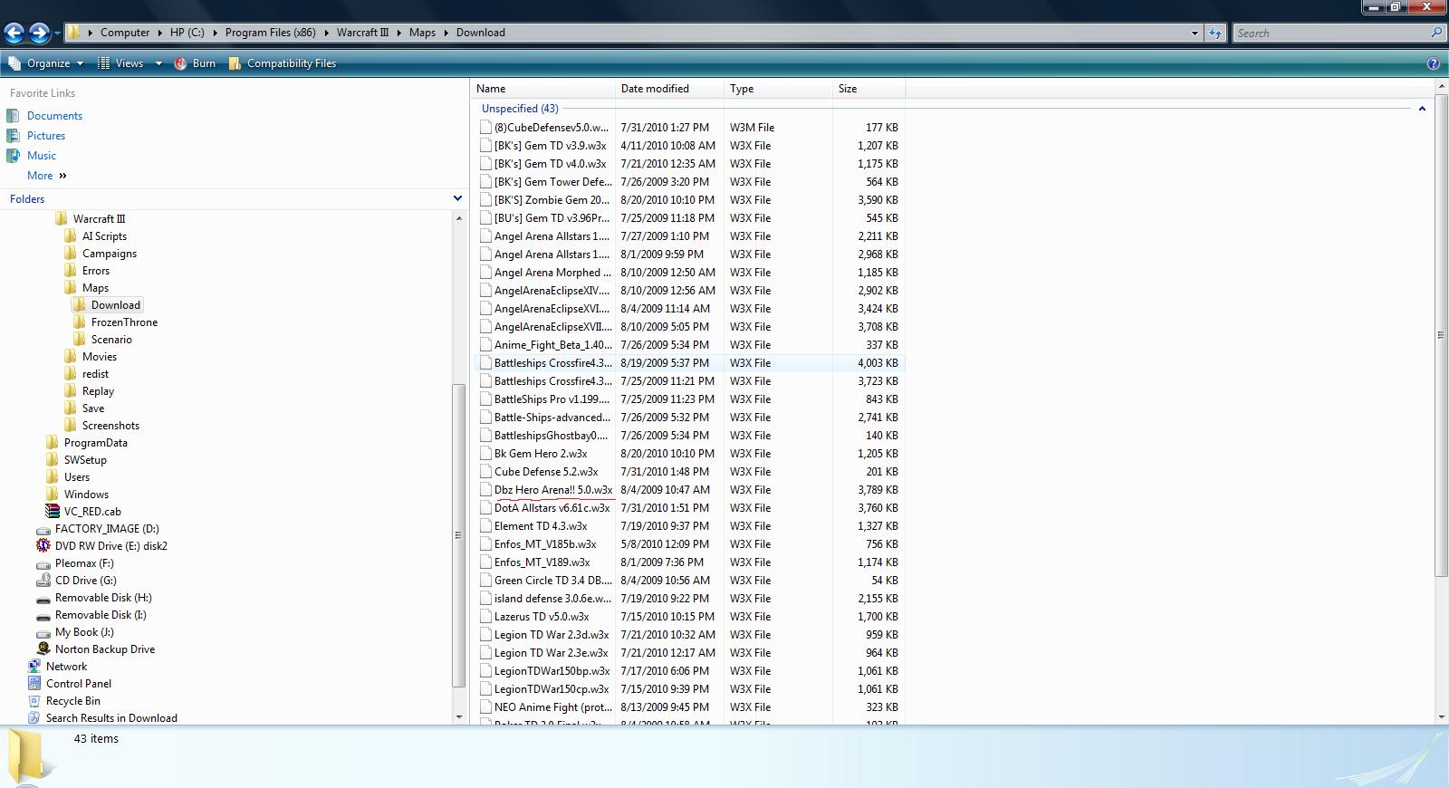
Task: Click the file list vertical scrollbar
Action: click(x=1441, y=334)
